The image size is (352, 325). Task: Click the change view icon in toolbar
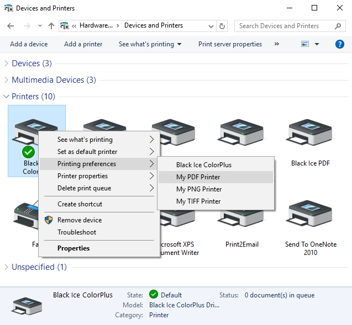[x=305, y=44]
